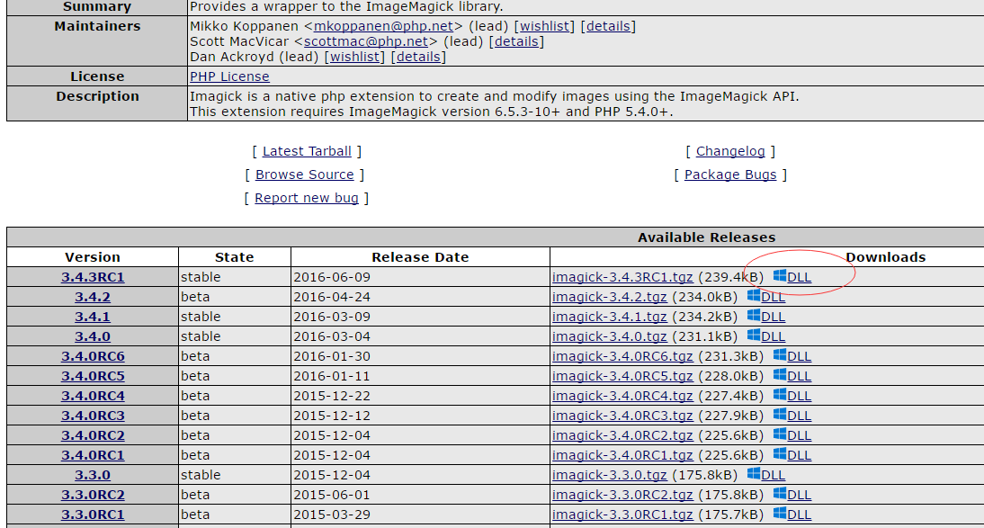Open Scott MacVicar's details link
The width and height of the screenshot is (984, 528).
[x=516, y=41]
